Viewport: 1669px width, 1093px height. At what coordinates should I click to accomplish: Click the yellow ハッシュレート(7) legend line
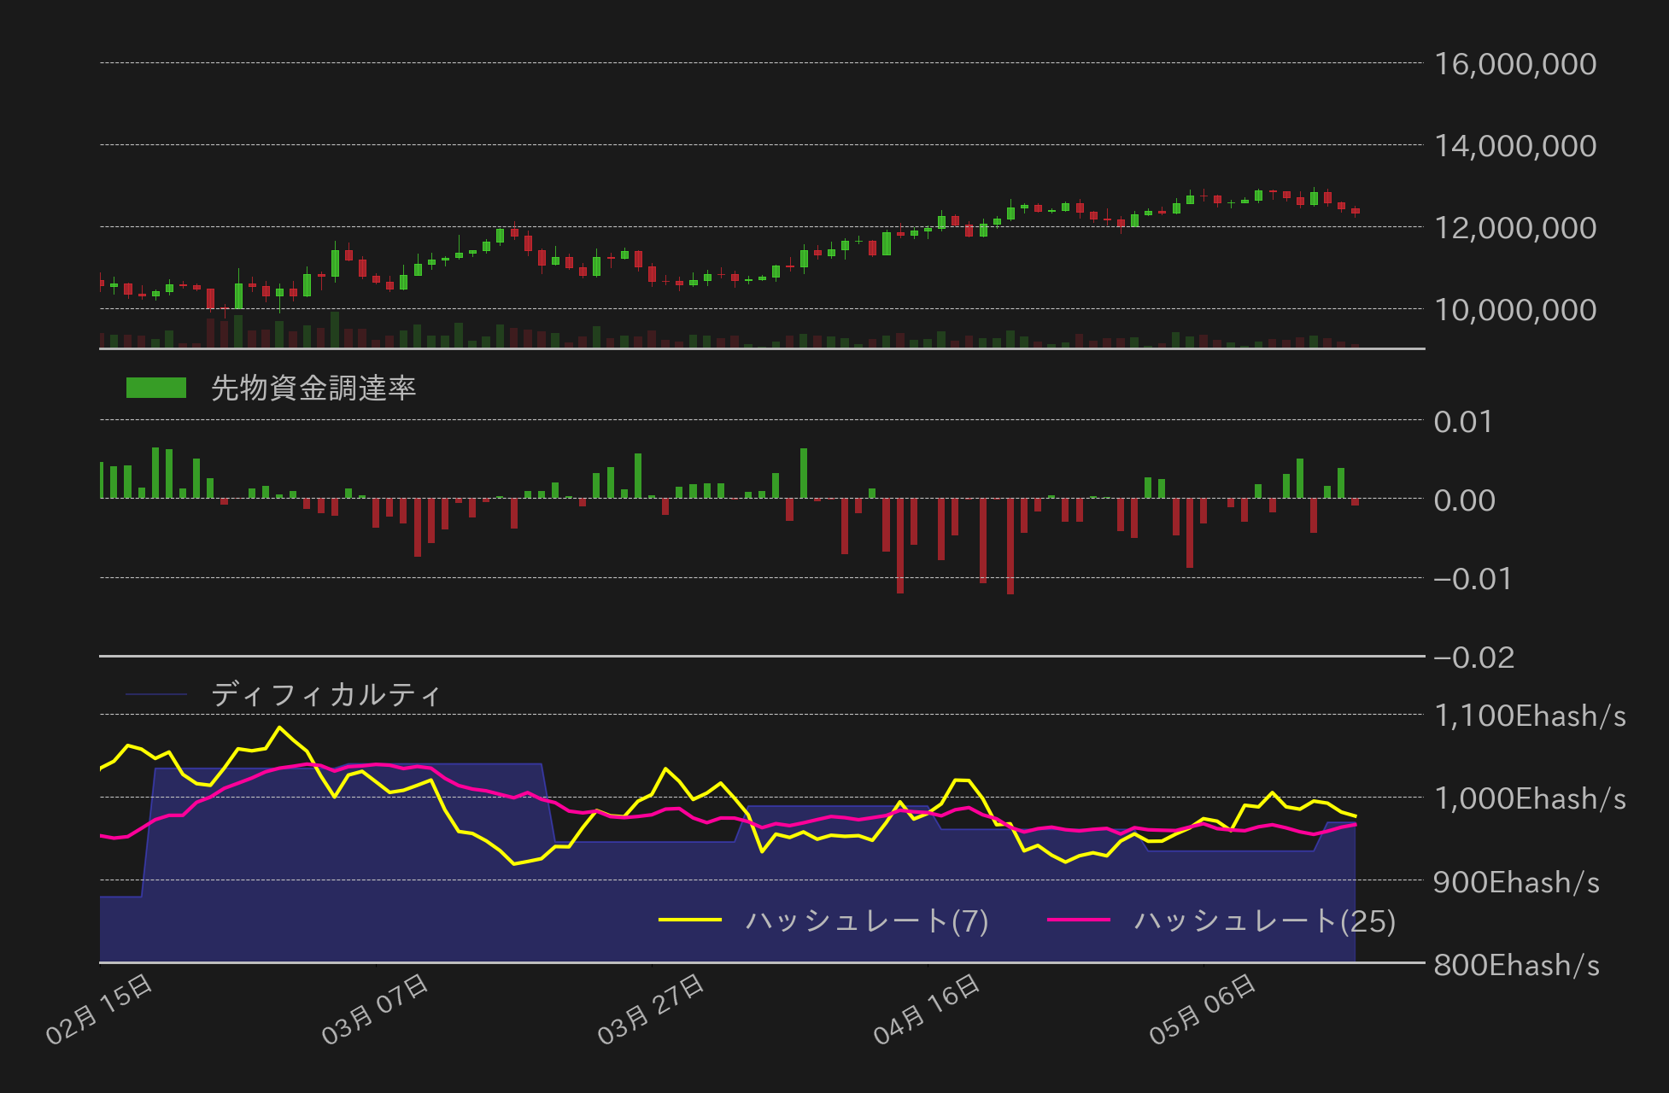pos(690,920)
